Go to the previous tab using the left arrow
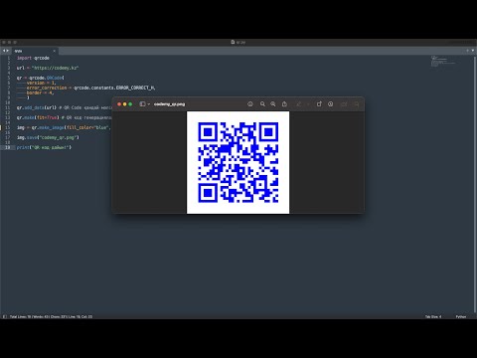Screen dimensions: 477x358 4,51
